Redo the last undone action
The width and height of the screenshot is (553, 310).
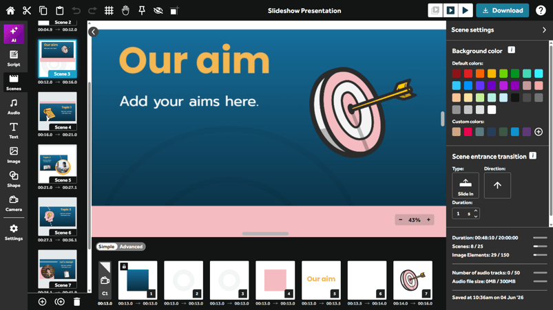[x=92, y=10]
